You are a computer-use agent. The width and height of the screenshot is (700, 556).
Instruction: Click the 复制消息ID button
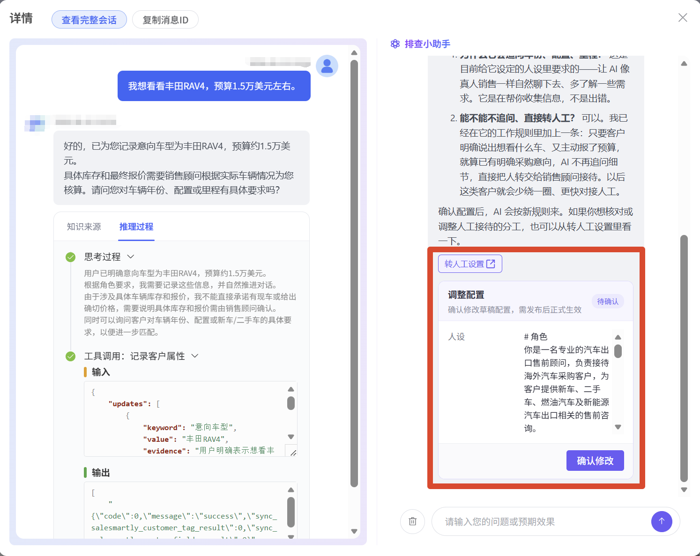coord(165,20)
